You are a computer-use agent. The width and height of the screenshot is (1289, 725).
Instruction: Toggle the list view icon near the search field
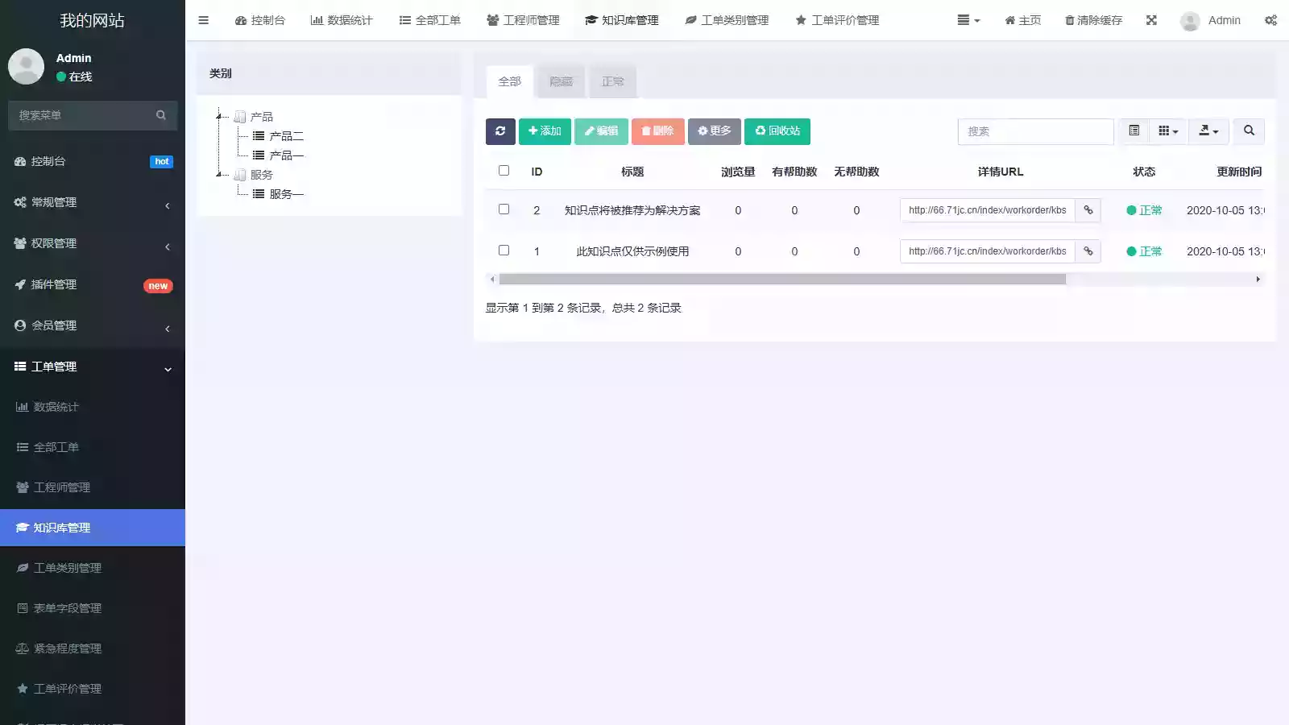click(1134, 130)
